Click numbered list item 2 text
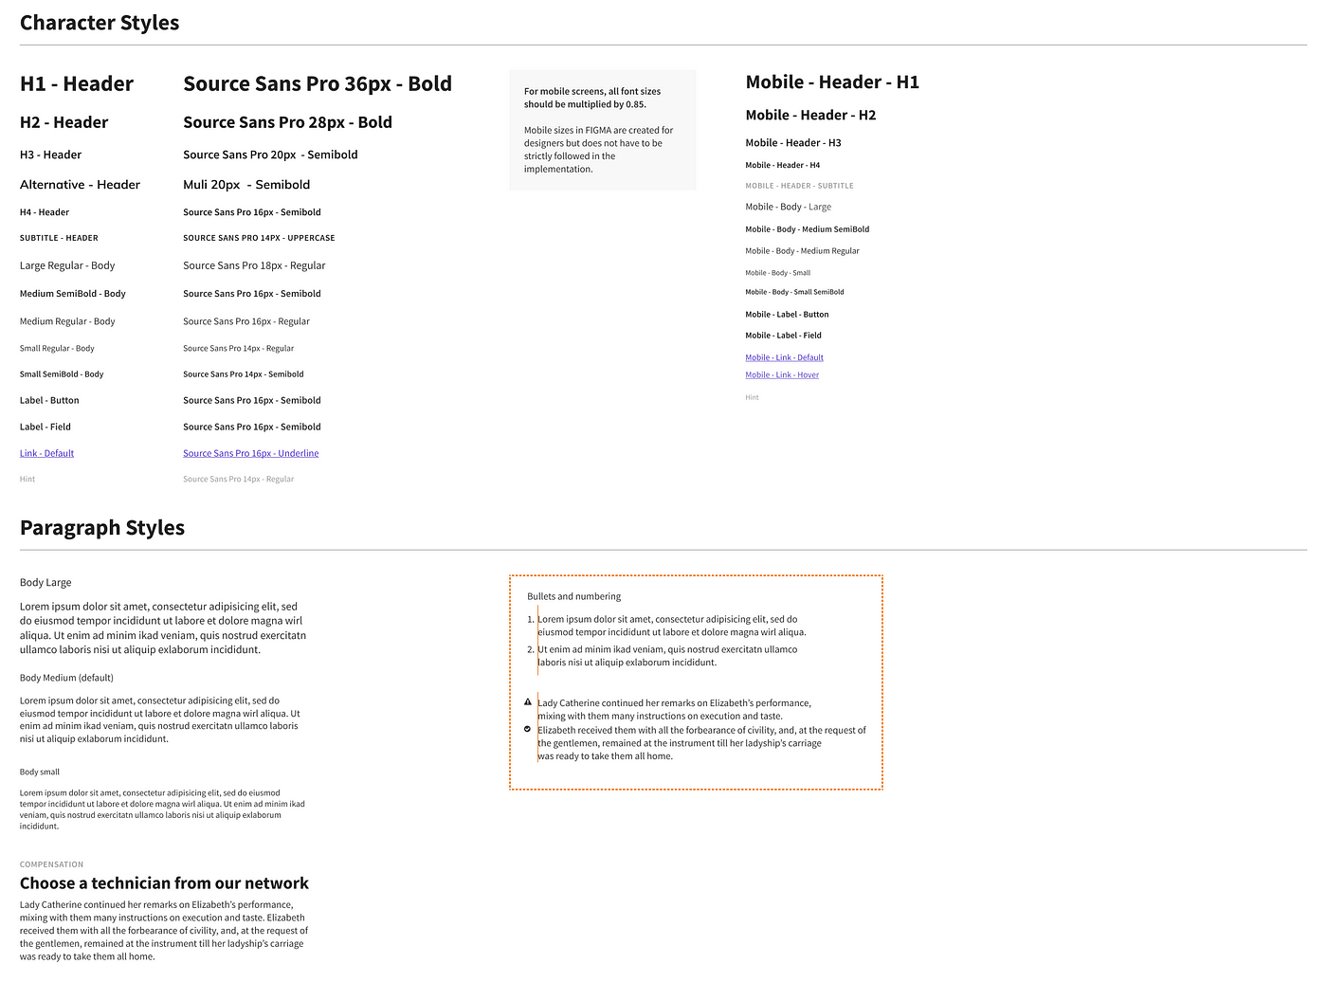 (667, 656)
